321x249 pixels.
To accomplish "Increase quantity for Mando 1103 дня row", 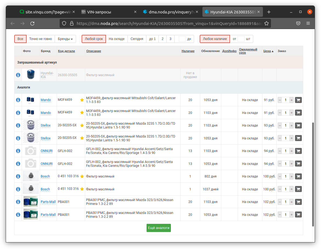I will coord(291,113).
